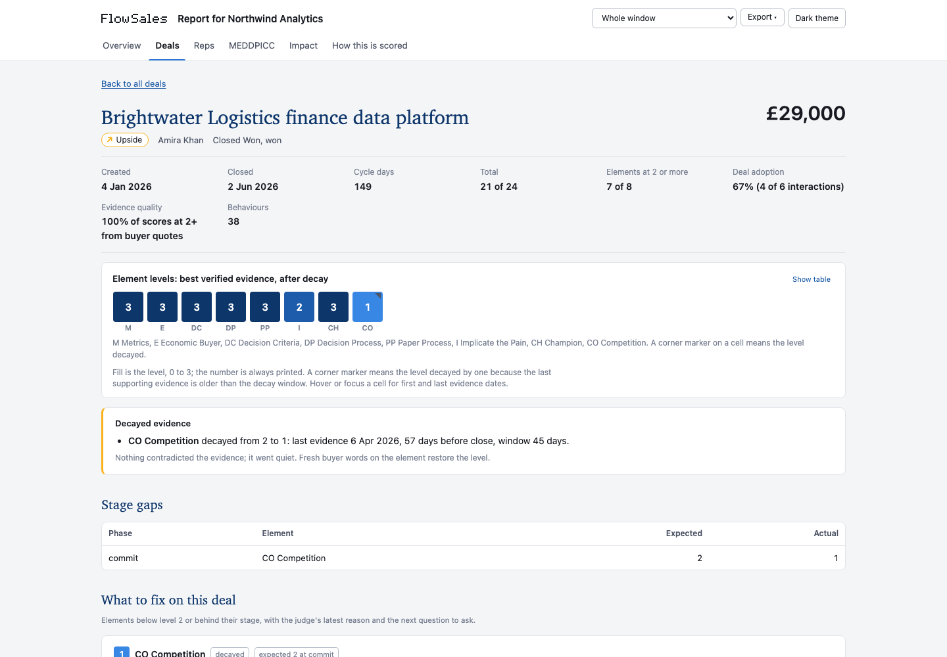This screenshot has width=947, height=657.
Task: Open the Export menu
Action: coord(762,17)
